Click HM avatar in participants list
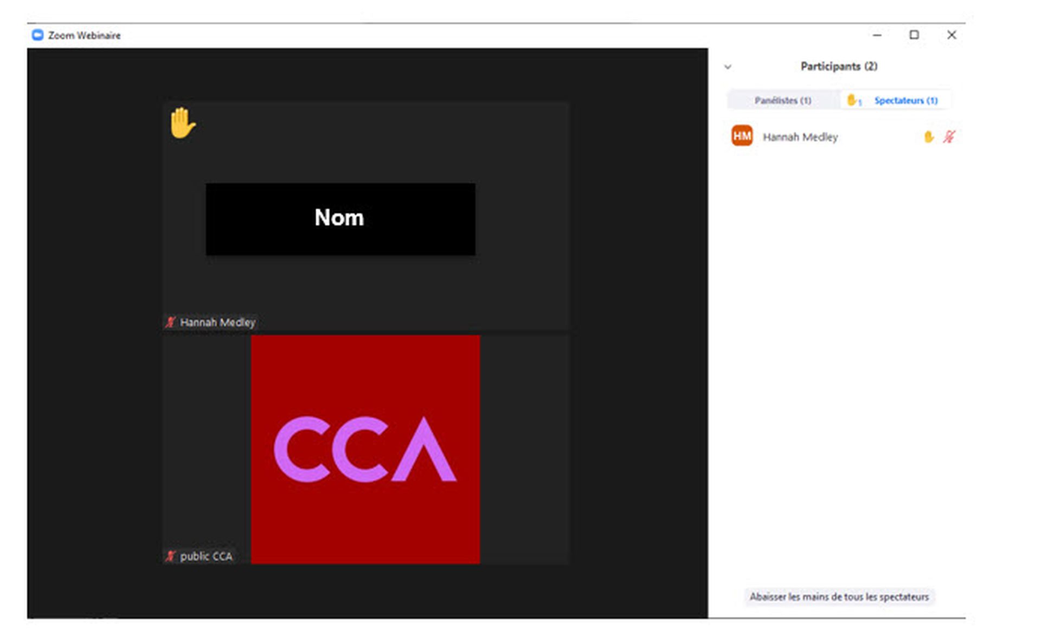Image resolution: width=1041 pixels, height=637 pixels. pyautogui.click(x=742, y=136)
